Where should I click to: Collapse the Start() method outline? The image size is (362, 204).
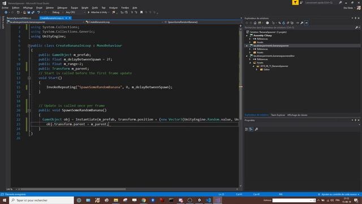[x=29, y=78]
